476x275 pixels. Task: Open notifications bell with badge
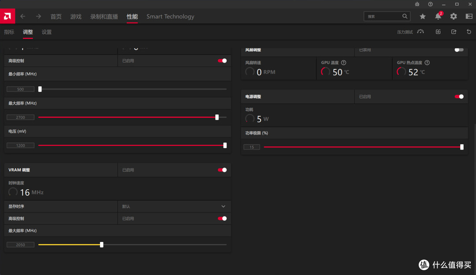click(x=439, y=16)
